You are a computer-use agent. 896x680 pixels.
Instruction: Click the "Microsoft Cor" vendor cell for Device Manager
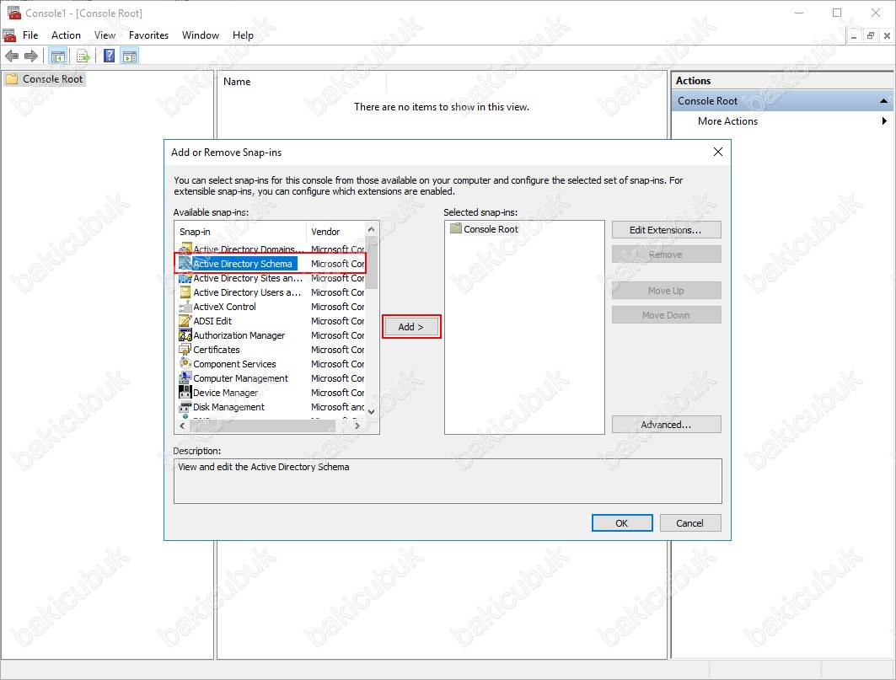338,393
